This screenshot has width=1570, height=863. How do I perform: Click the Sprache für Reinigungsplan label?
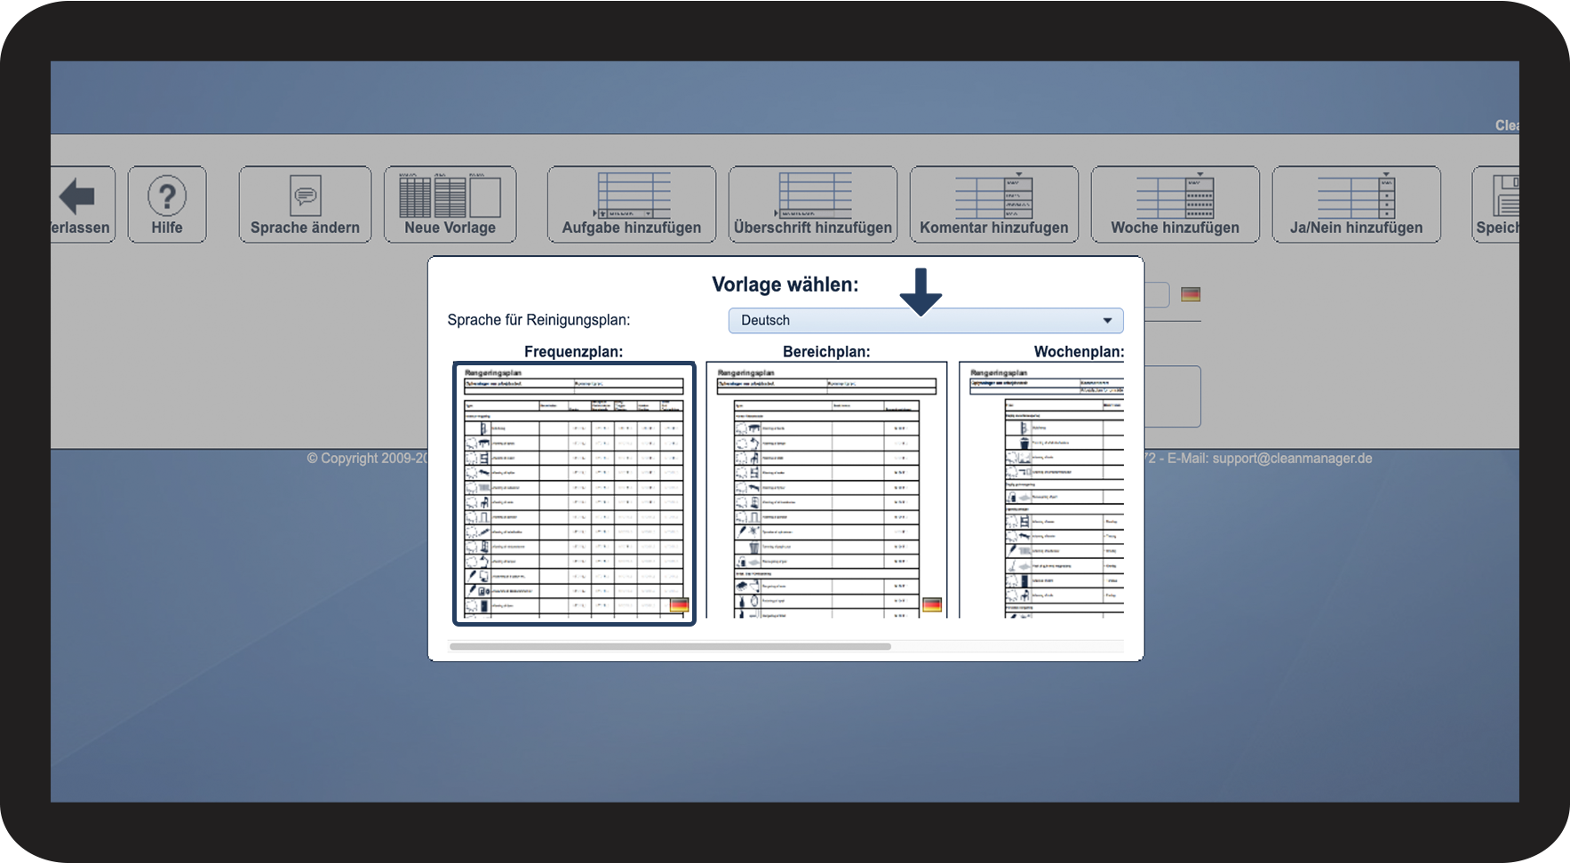538,320
